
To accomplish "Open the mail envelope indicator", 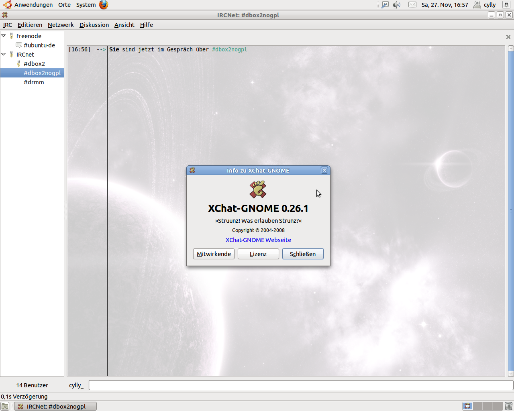I will (412, 5).
